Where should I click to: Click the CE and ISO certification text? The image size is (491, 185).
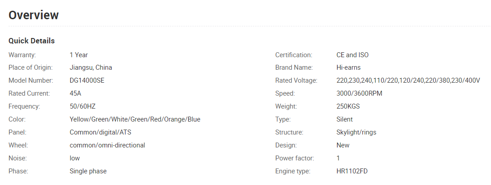pos(352,55)
